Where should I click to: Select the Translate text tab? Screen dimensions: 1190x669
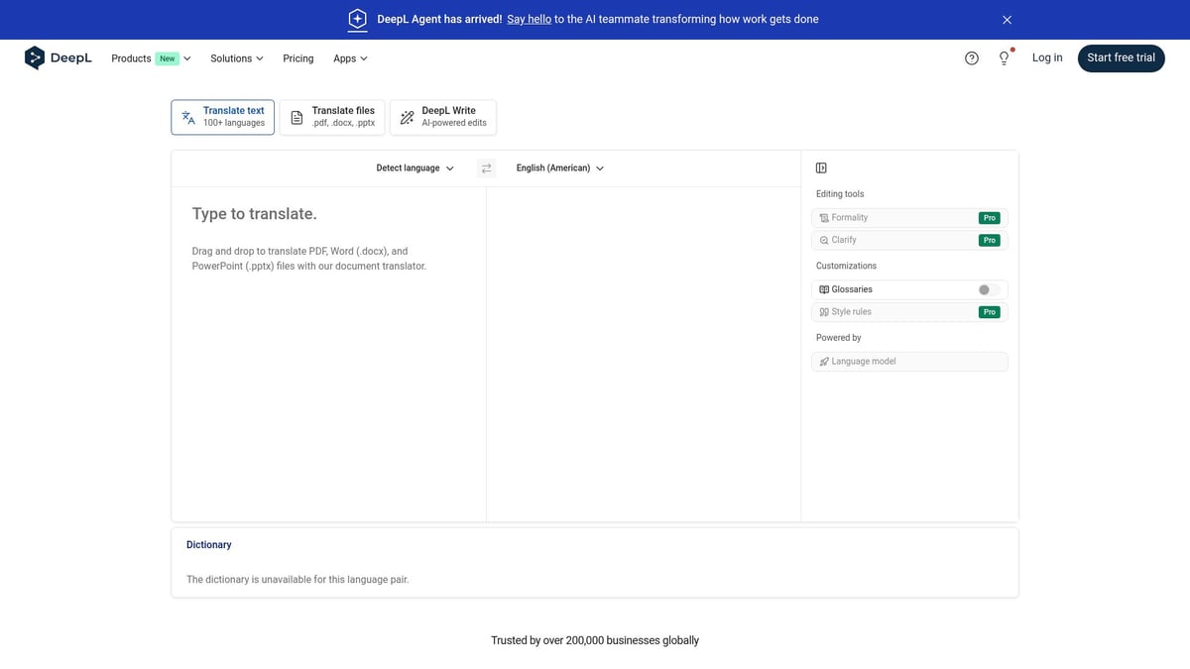point(222,116)
